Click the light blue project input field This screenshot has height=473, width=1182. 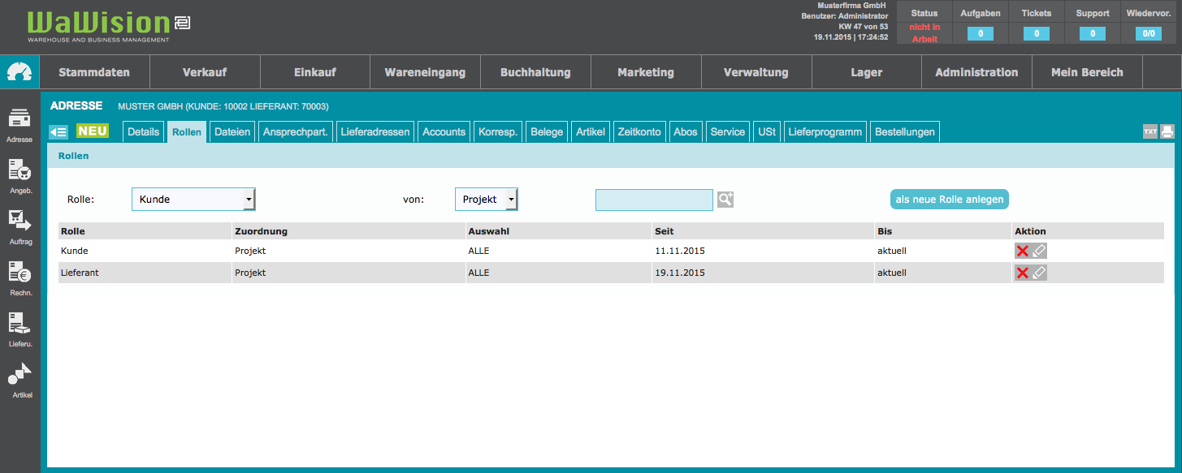(654, 200)
